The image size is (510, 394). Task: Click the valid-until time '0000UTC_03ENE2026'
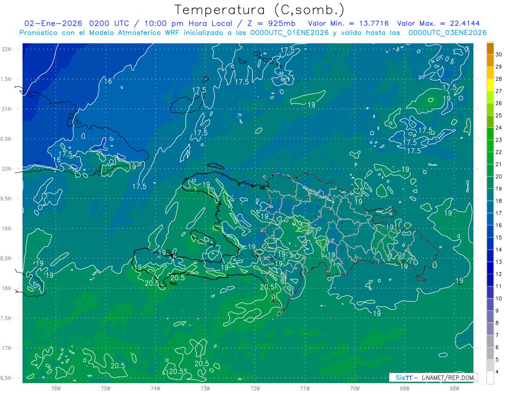tap(448, 33)
